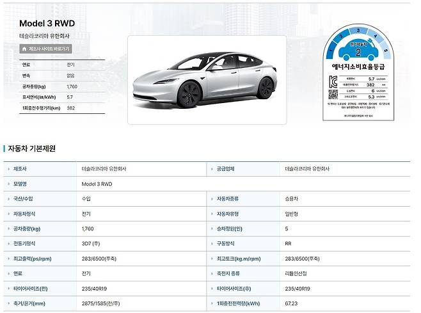The width and height of the screenshot is (421, 313).
Task: Click the grade 2 car badge on energy label
Action: coord(359,51)
